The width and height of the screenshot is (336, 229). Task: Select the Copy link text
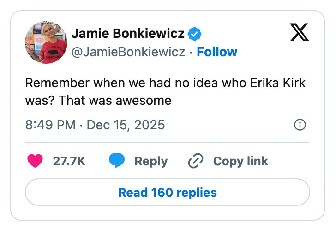click(x=240, y=161)
